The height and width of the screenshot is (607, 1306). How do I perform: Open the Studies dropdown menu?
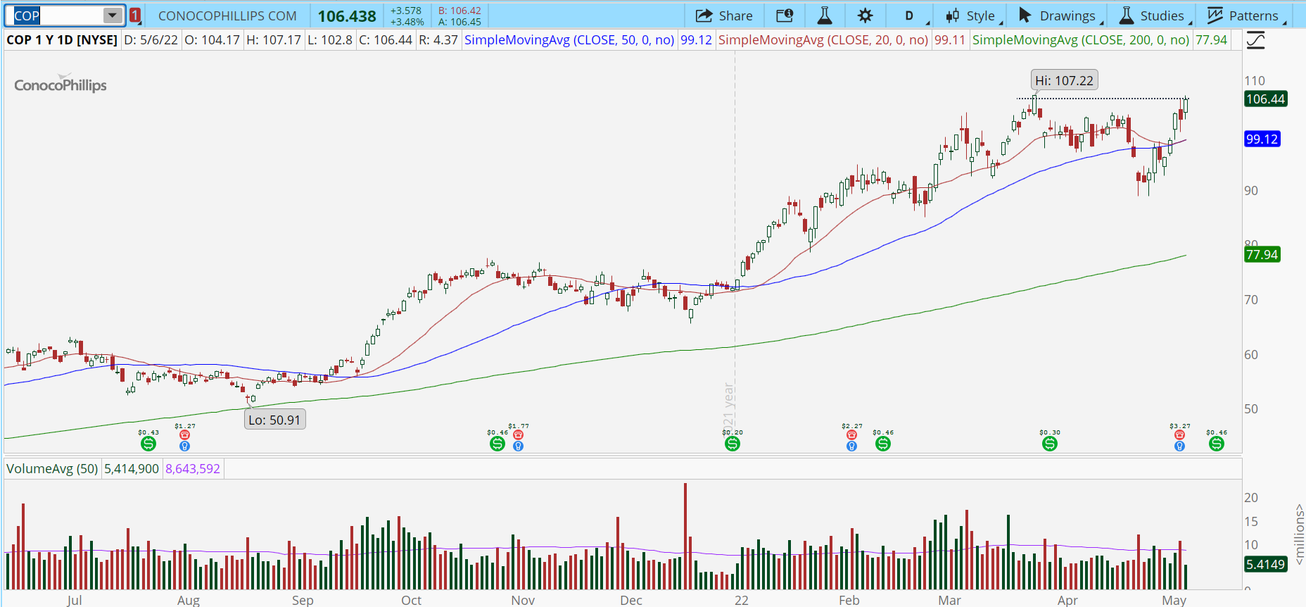(x=1154, y=15)
